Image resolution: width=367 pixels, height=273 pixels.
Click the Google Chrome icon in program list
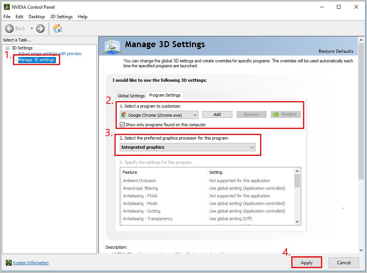click(124, 115)
